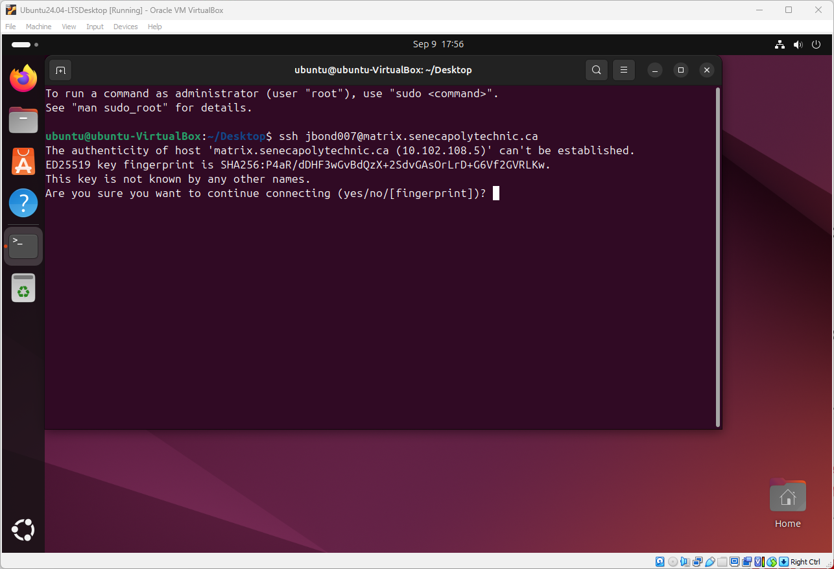Click the terminal search icon
834x569 pixels.
click(x=596, y=70)
